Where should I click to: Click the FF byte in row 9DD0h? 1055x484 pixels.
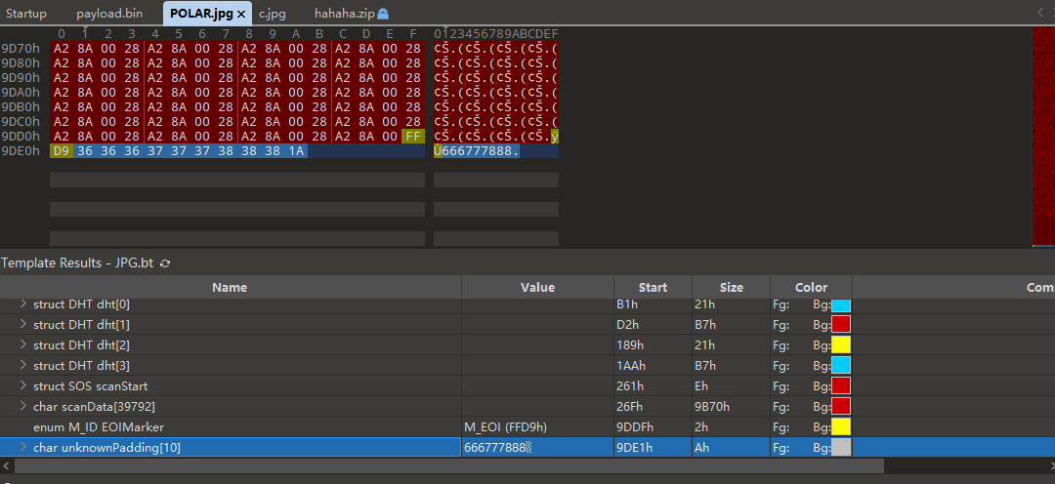[413, 137]
